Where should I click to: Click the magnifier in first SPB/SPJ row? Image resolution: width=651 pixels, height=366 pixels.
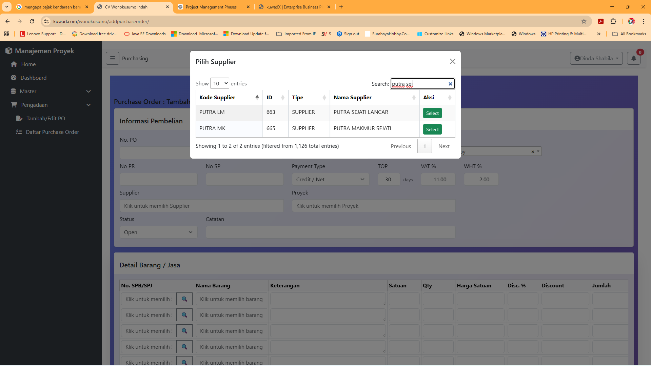click(184, 299)
